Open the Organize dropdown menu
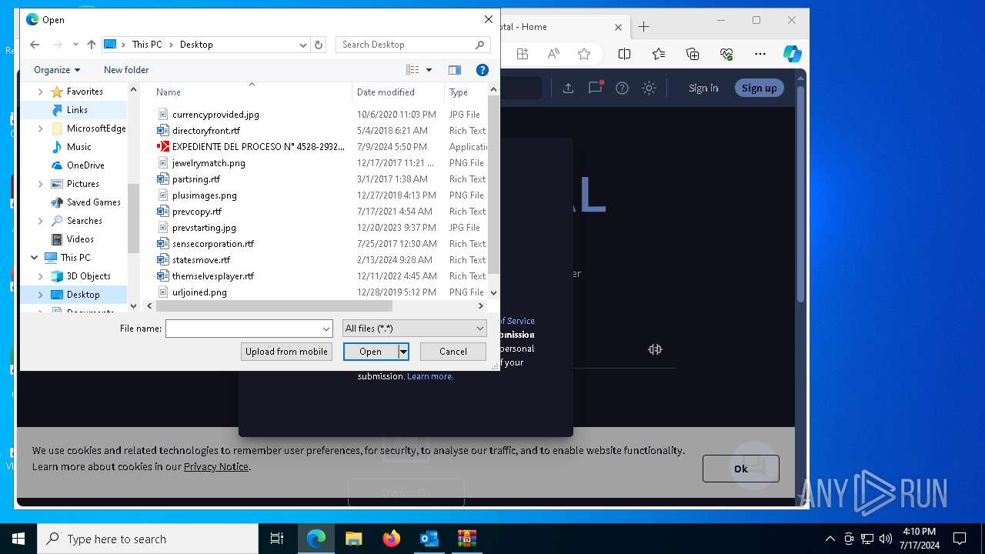Viewport: 985px width, 554px height. click(x=57, y=70)
